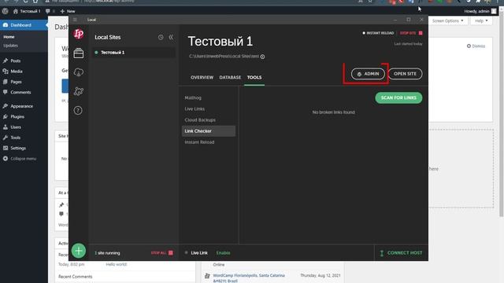Screen dimensions: 504x283
Task: Click the Admin button
Action: click(x=368, y=74)
